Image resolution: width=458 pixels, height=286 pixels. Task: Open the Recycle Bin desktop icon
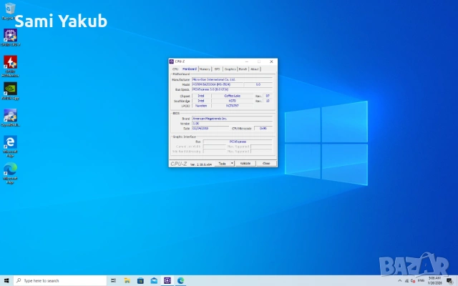tap(10, 9)
